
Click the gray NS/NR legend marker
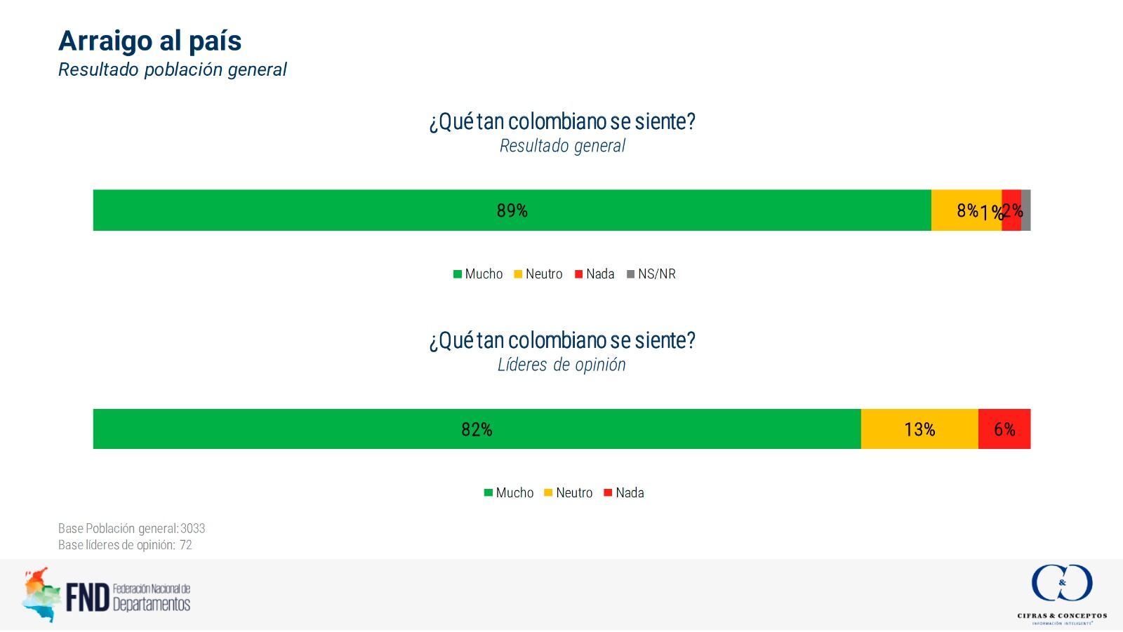630,274
